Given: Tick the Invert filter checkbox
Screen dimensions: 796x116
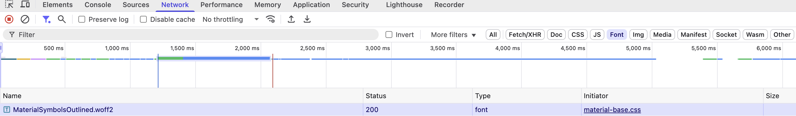Looking at the screenshot, I should 389,35.
